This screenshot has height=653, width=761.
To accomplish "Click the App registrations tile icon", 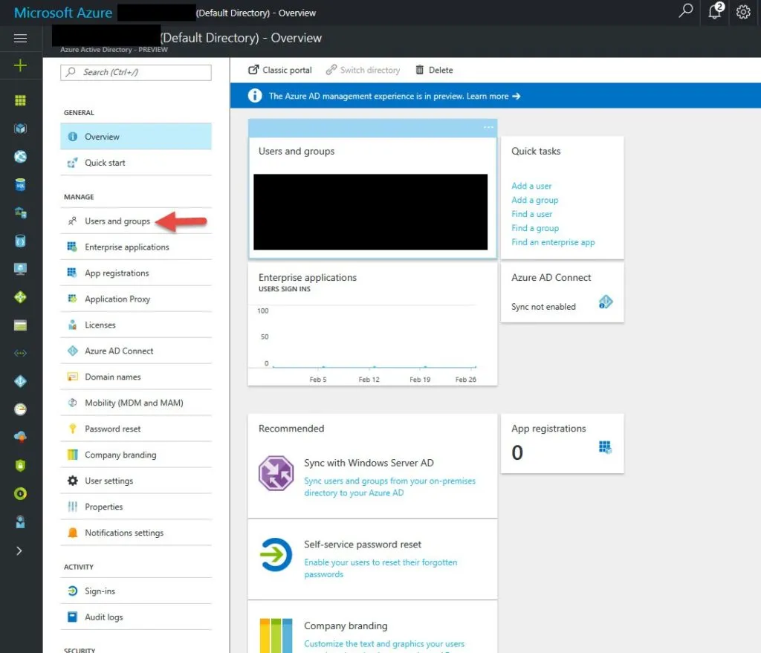I will [x=606, y=446].
